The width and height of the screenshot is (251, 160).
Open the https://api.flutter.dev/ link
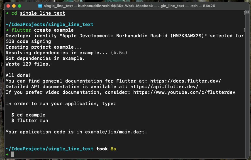point(164,87)
